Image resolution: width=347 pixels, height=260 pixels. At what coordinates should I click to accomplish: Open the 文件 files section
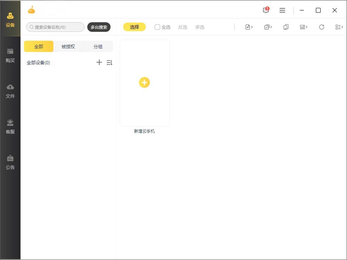point(10,91)
